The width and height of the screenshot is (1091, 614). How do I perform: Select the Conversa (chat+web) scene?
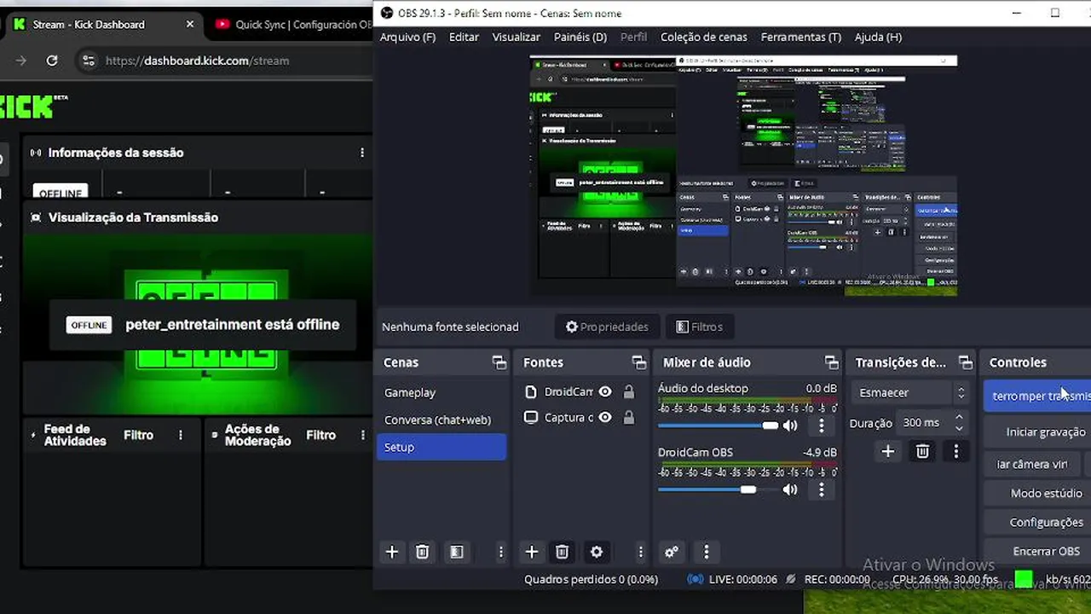point(441,420)
